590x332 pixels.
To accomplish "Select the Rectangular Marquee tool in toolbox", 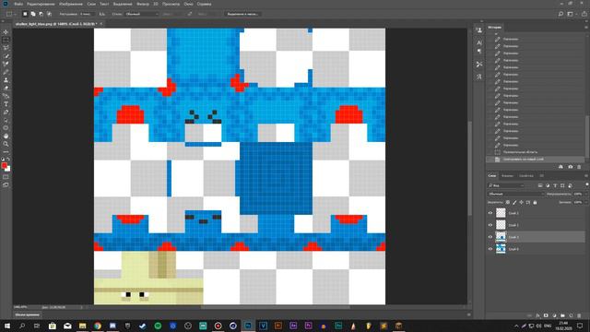I will point(6,40).
